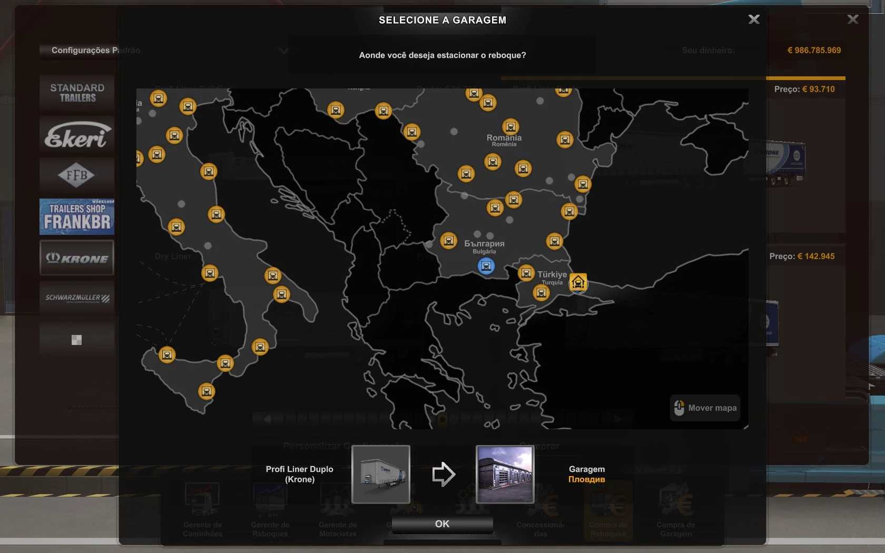This screenshot has width=885, height=553.
Task: Choose the garage marker at Sicily's southeastern corner
Action: [206, 391]
